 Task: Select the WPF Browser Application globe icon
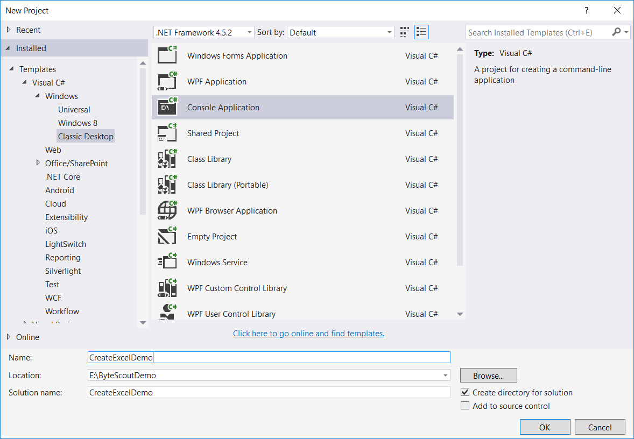167,211
